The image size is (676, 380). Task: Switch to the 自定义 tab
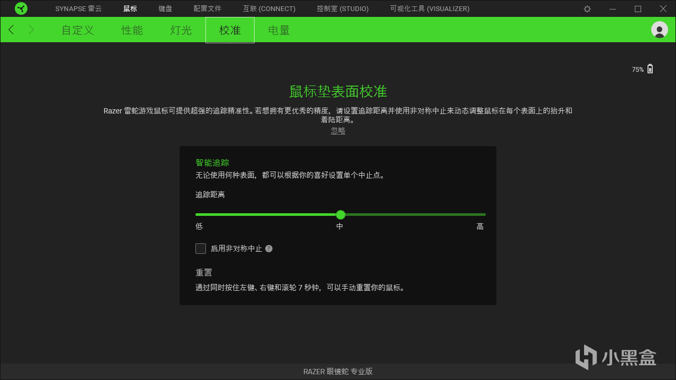coord(78,30)
